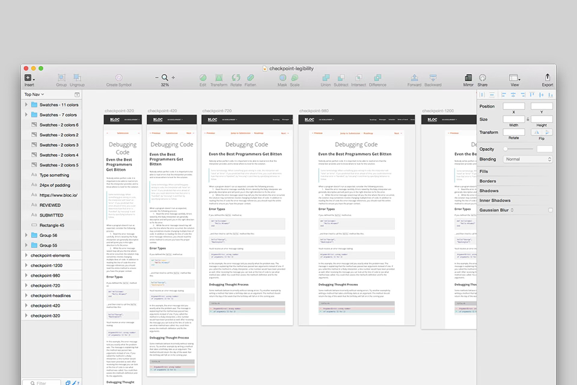The image size is (577, 385).
Task: Enable the Gaussian Blur checkbox
Action: 550,210
